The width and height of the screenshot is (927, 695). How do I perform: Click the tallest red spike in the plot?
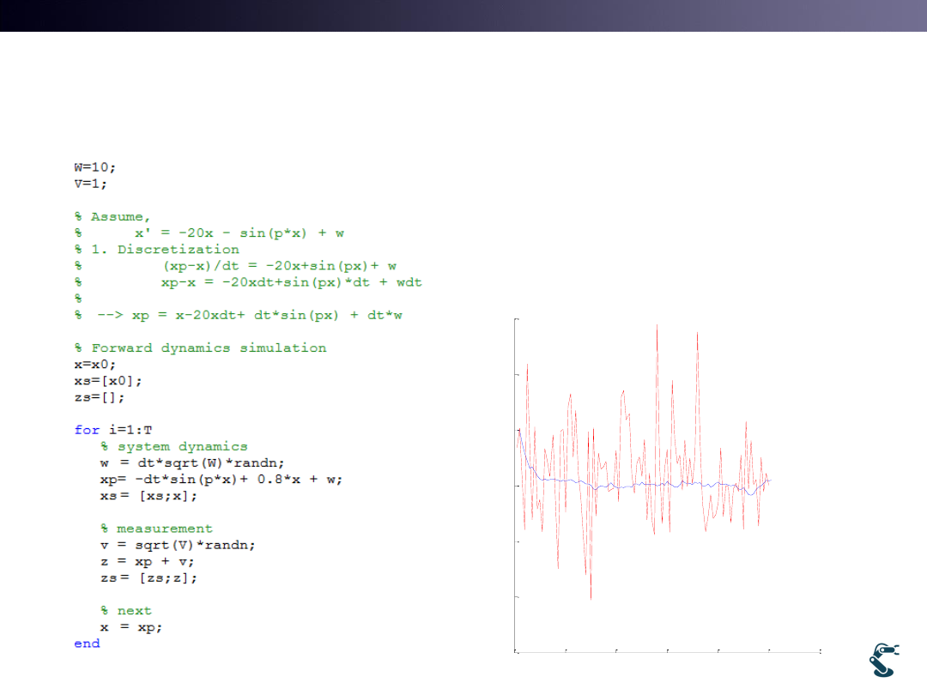pyautogui.click(x=657, y=327)
